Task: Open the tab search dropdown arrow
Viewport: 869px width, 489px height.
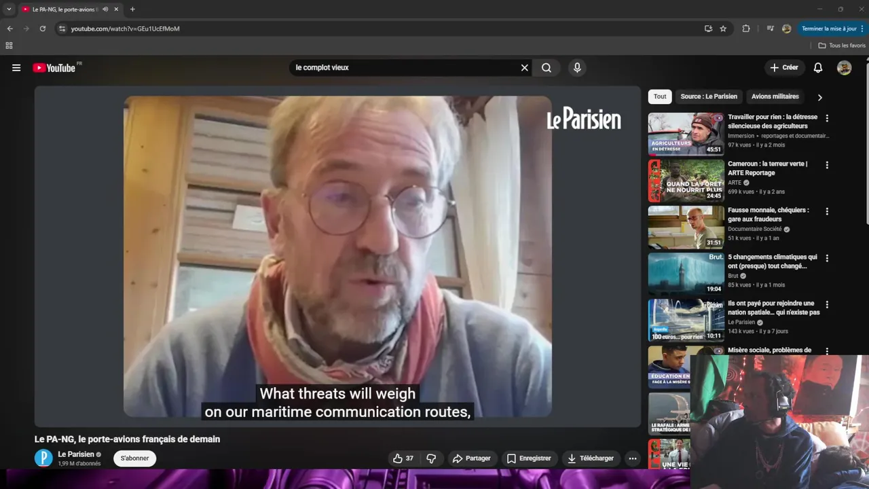Action: 9,10
